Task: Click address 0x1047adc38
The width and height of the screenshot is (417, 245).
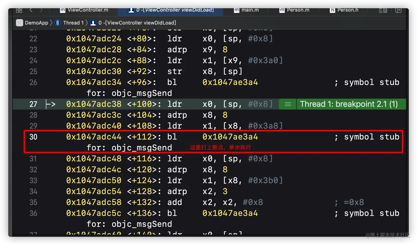Action: click(94, 104)
